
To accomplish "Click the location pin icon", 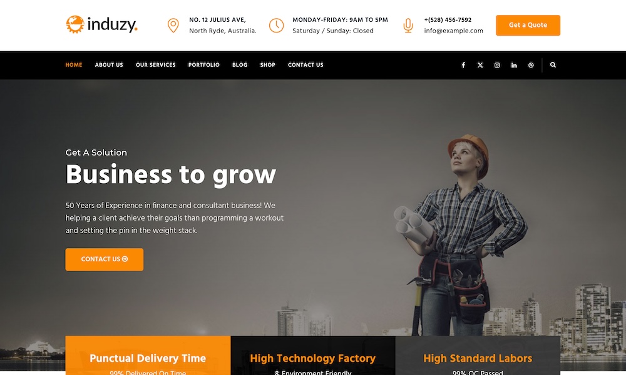I will click(173, 25).
